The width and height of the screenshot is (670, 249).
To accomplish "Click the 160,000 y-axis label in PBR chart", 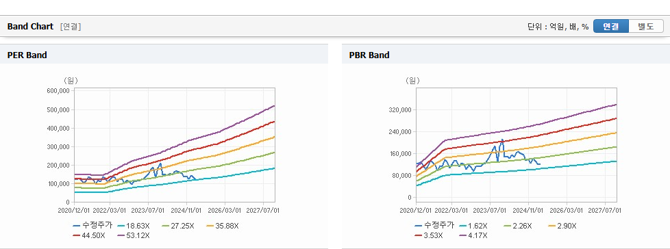I will click(x=401, y=153).
